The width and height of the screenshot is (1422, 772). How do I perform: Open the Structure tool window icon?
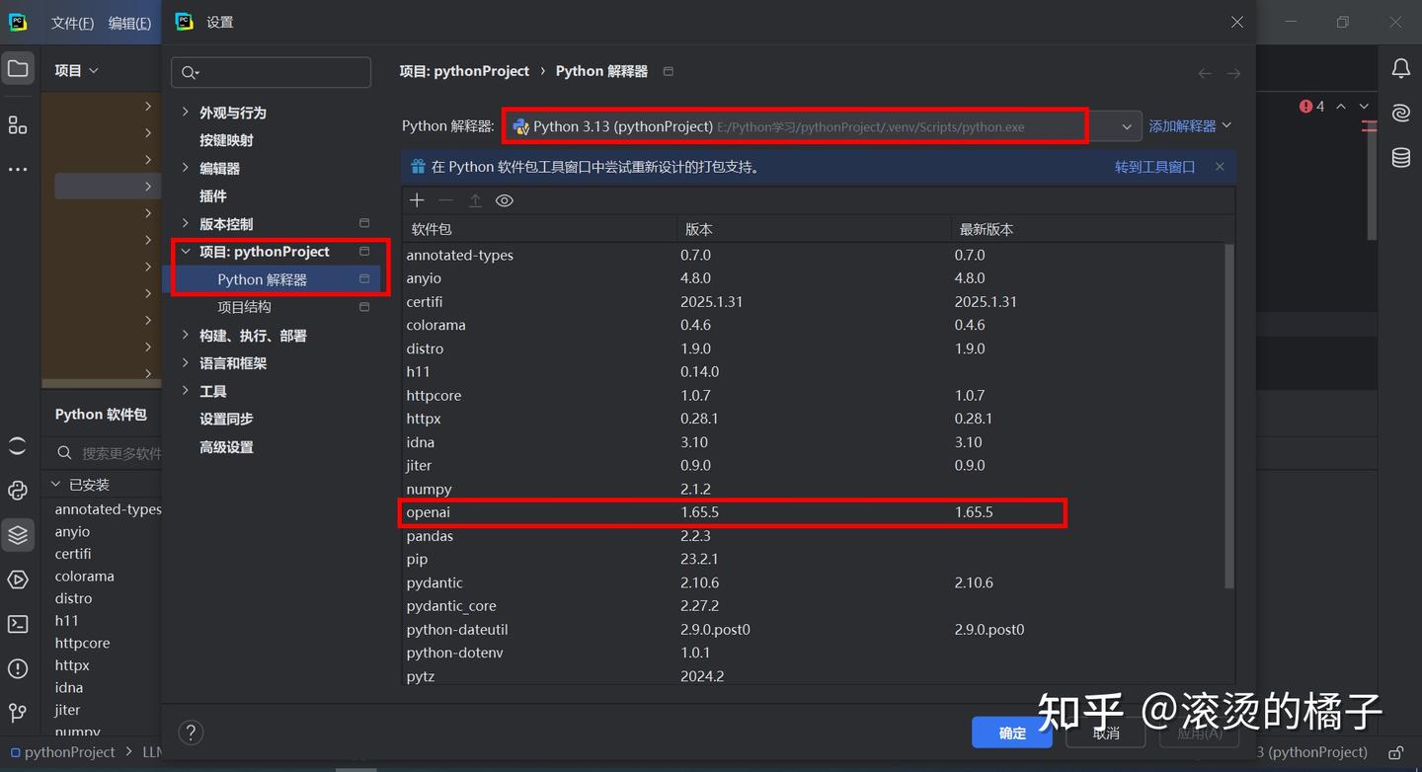18,124
